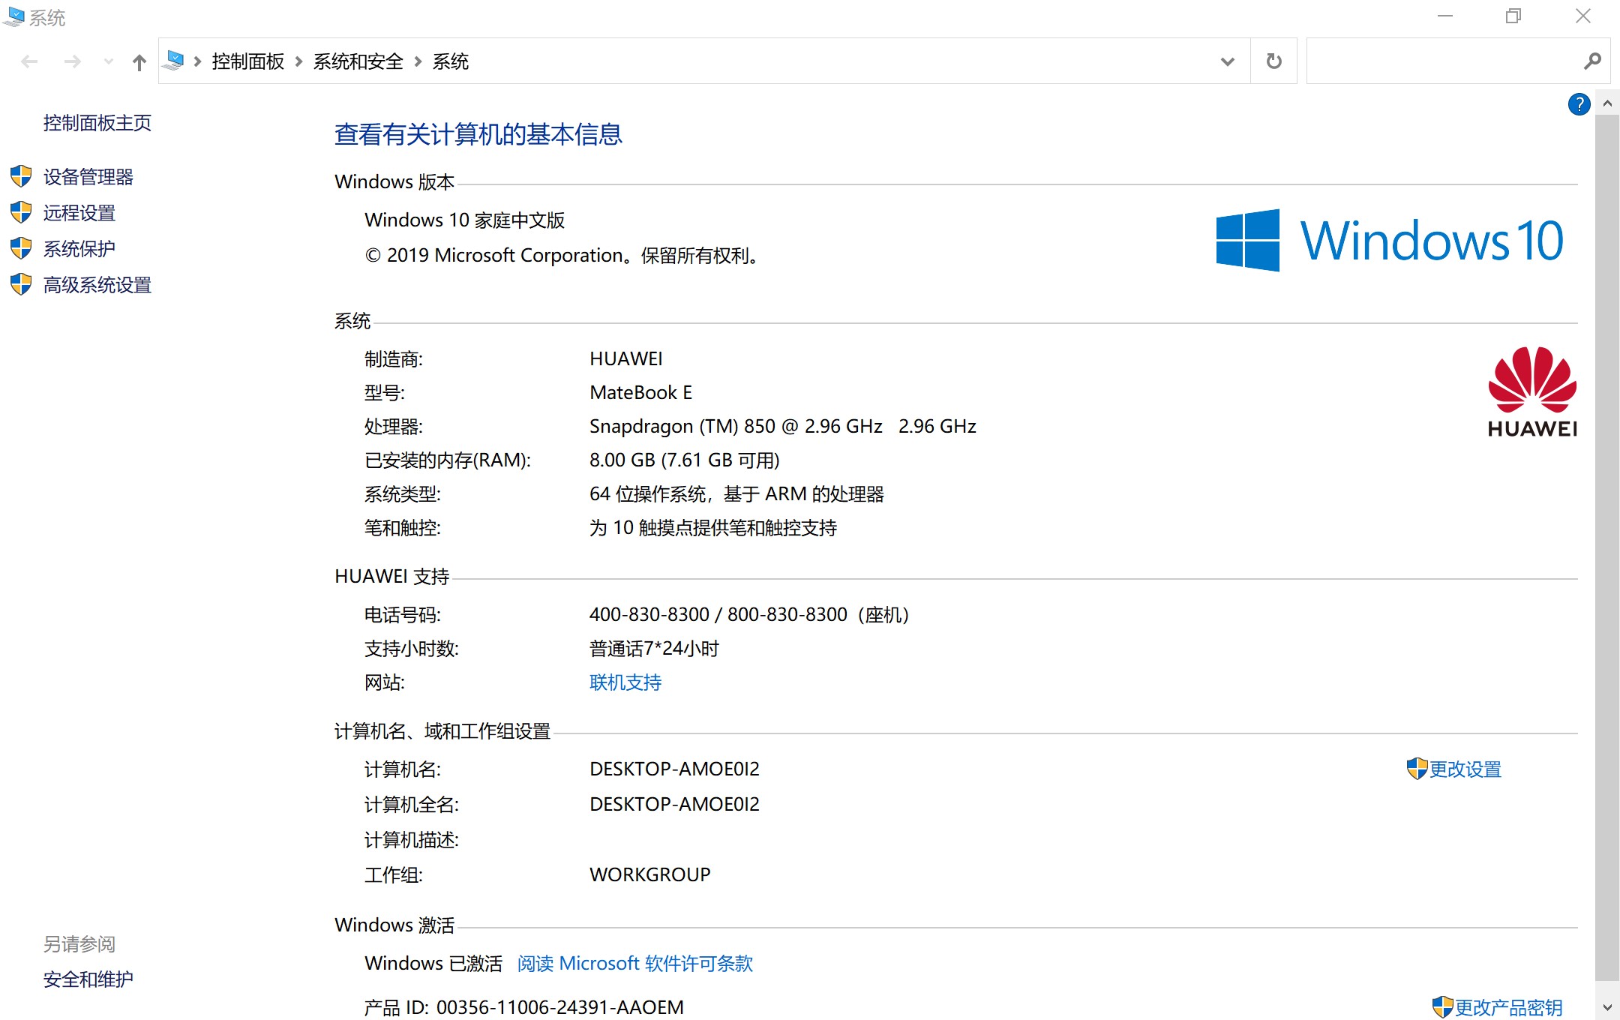Open 设备管理器 link
Image resolution: width=1620 pixels, height=1020 pixels.
(x=88, y=177)
